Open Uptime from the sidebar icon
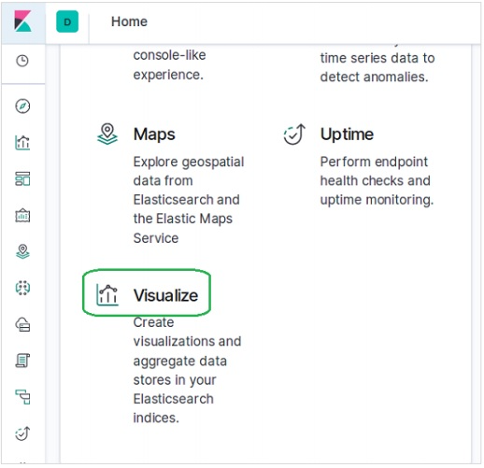The width and height of the screenshot is (484, 468). tap(22, 433)
